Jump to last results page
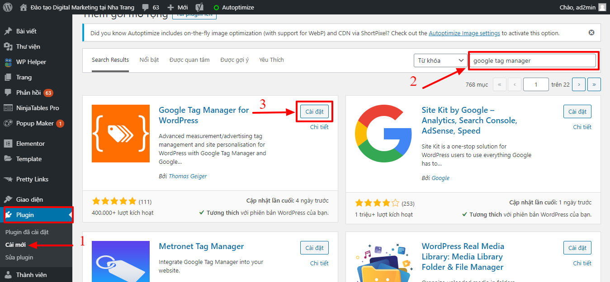The width and height of the screenshot is (610, 282). tap(594, 84)
